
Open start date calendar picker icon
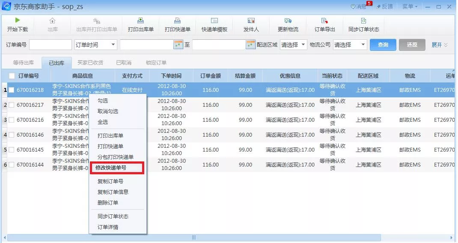178,44
